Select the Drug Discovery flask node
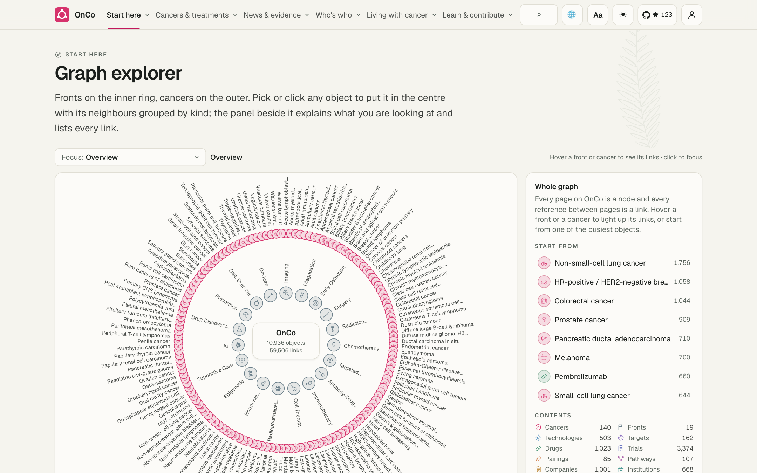757x473 pixels. (239, 329)
